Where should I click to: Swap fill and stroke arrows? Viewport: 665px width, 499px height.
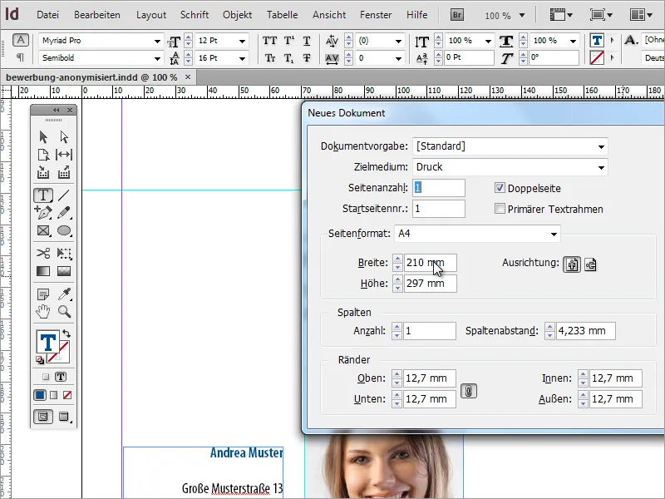point(66,333)
